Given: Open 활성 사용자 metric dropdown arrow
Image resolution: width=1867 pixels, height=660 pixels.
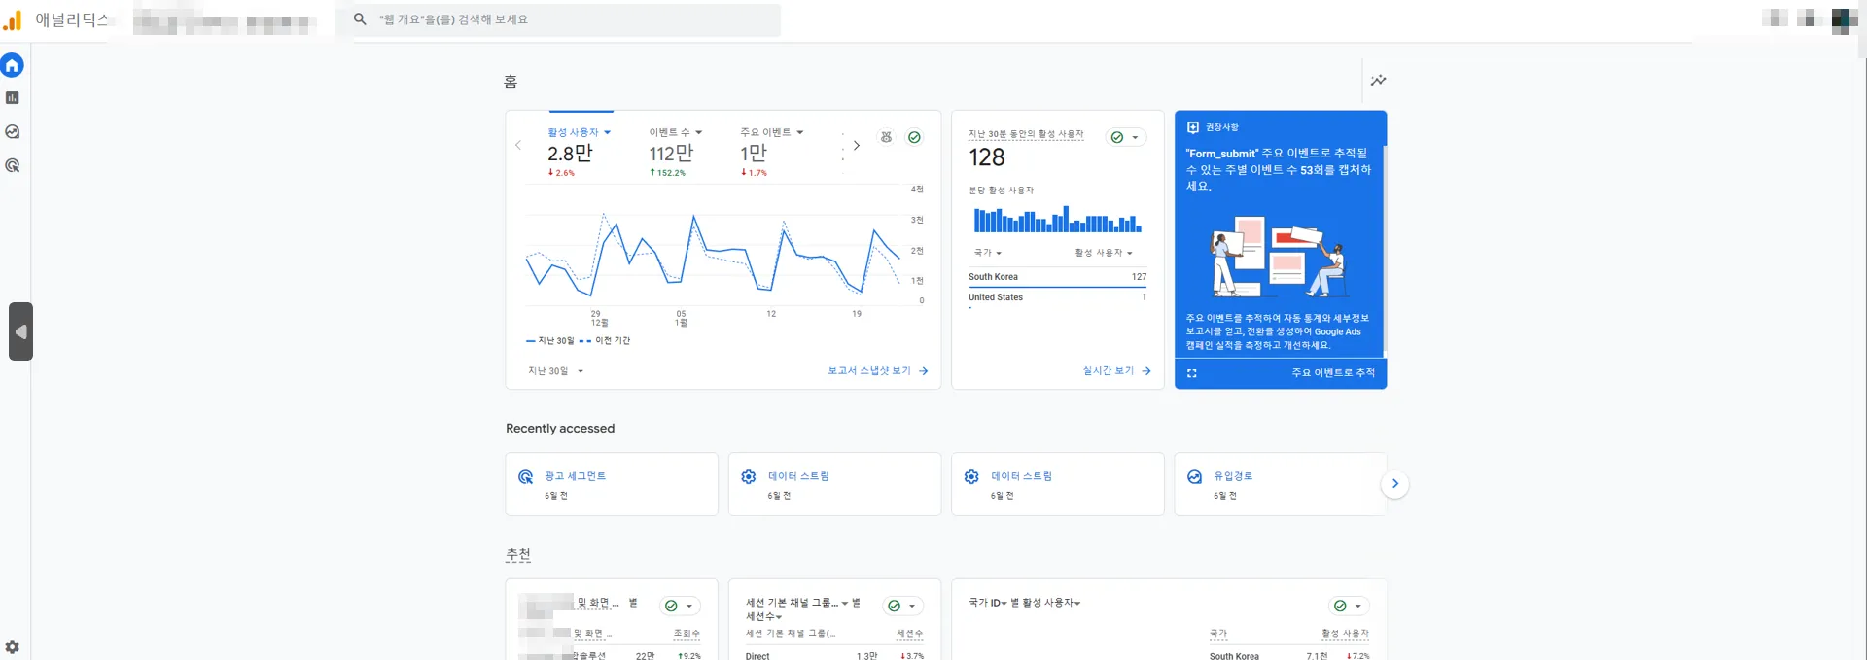Looking at the screenshot, I should [608, 132].
